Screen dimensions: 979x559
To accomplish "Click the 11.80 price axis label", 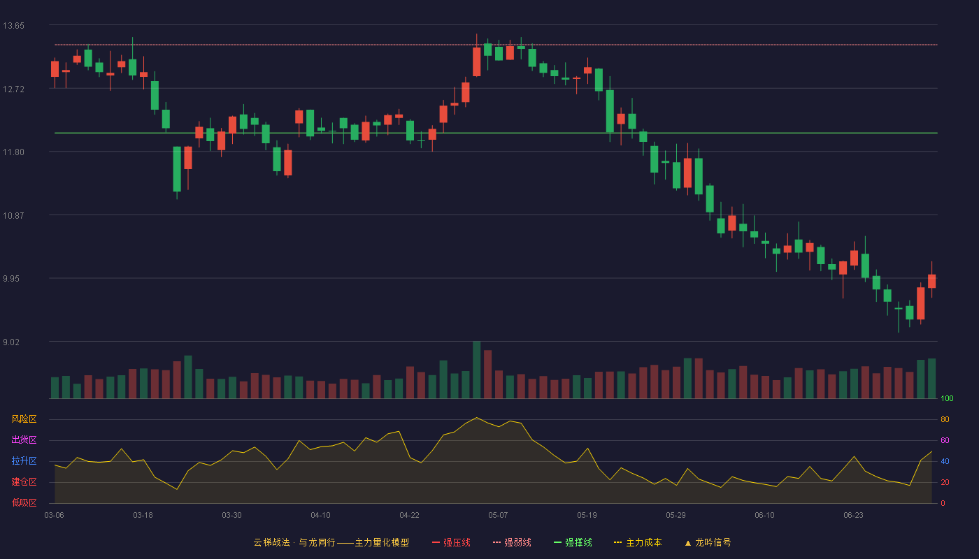I will tap(13, 152).
